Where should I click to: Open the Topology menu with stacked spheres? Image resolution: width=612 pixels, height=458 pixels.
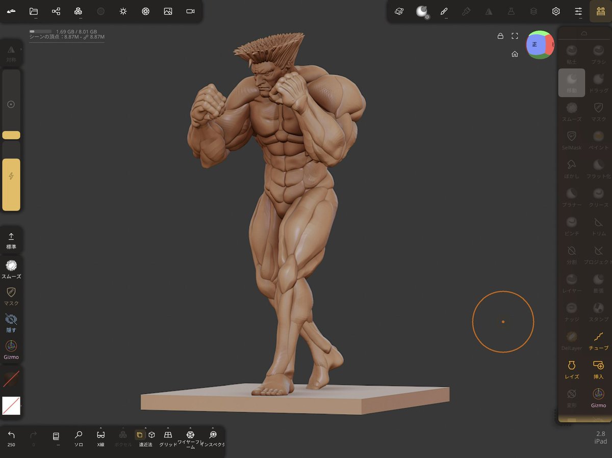tap(78, 11)
